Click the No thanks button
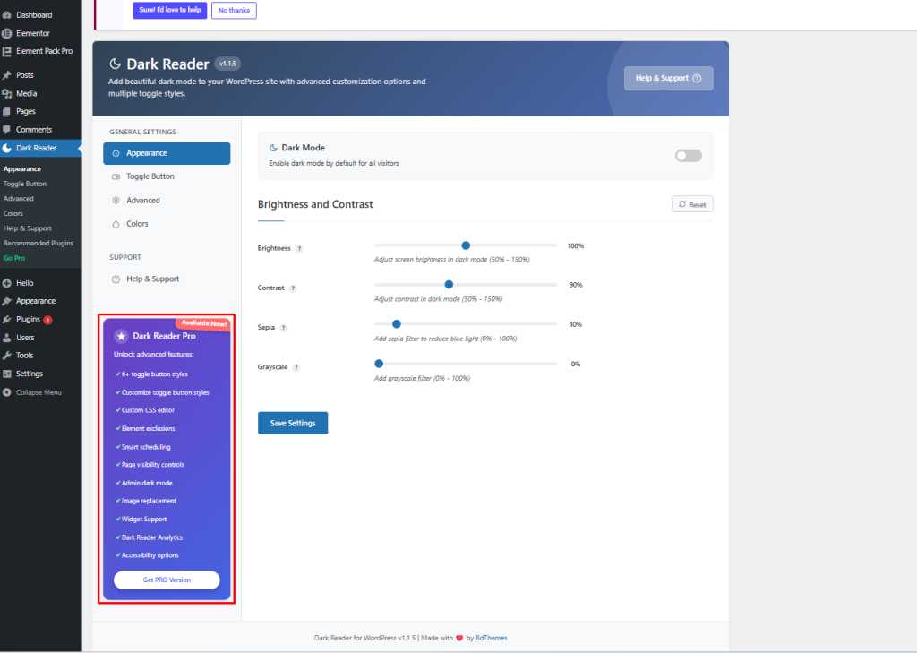 coord(234,10)
